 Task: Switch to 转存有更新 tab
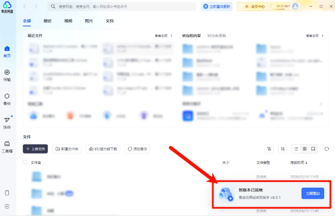click(x=216, y=36)
